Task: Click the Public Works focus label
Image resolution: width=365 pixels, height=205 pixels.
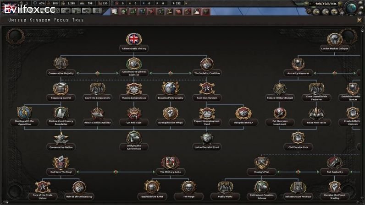Action: click(225, 197)
